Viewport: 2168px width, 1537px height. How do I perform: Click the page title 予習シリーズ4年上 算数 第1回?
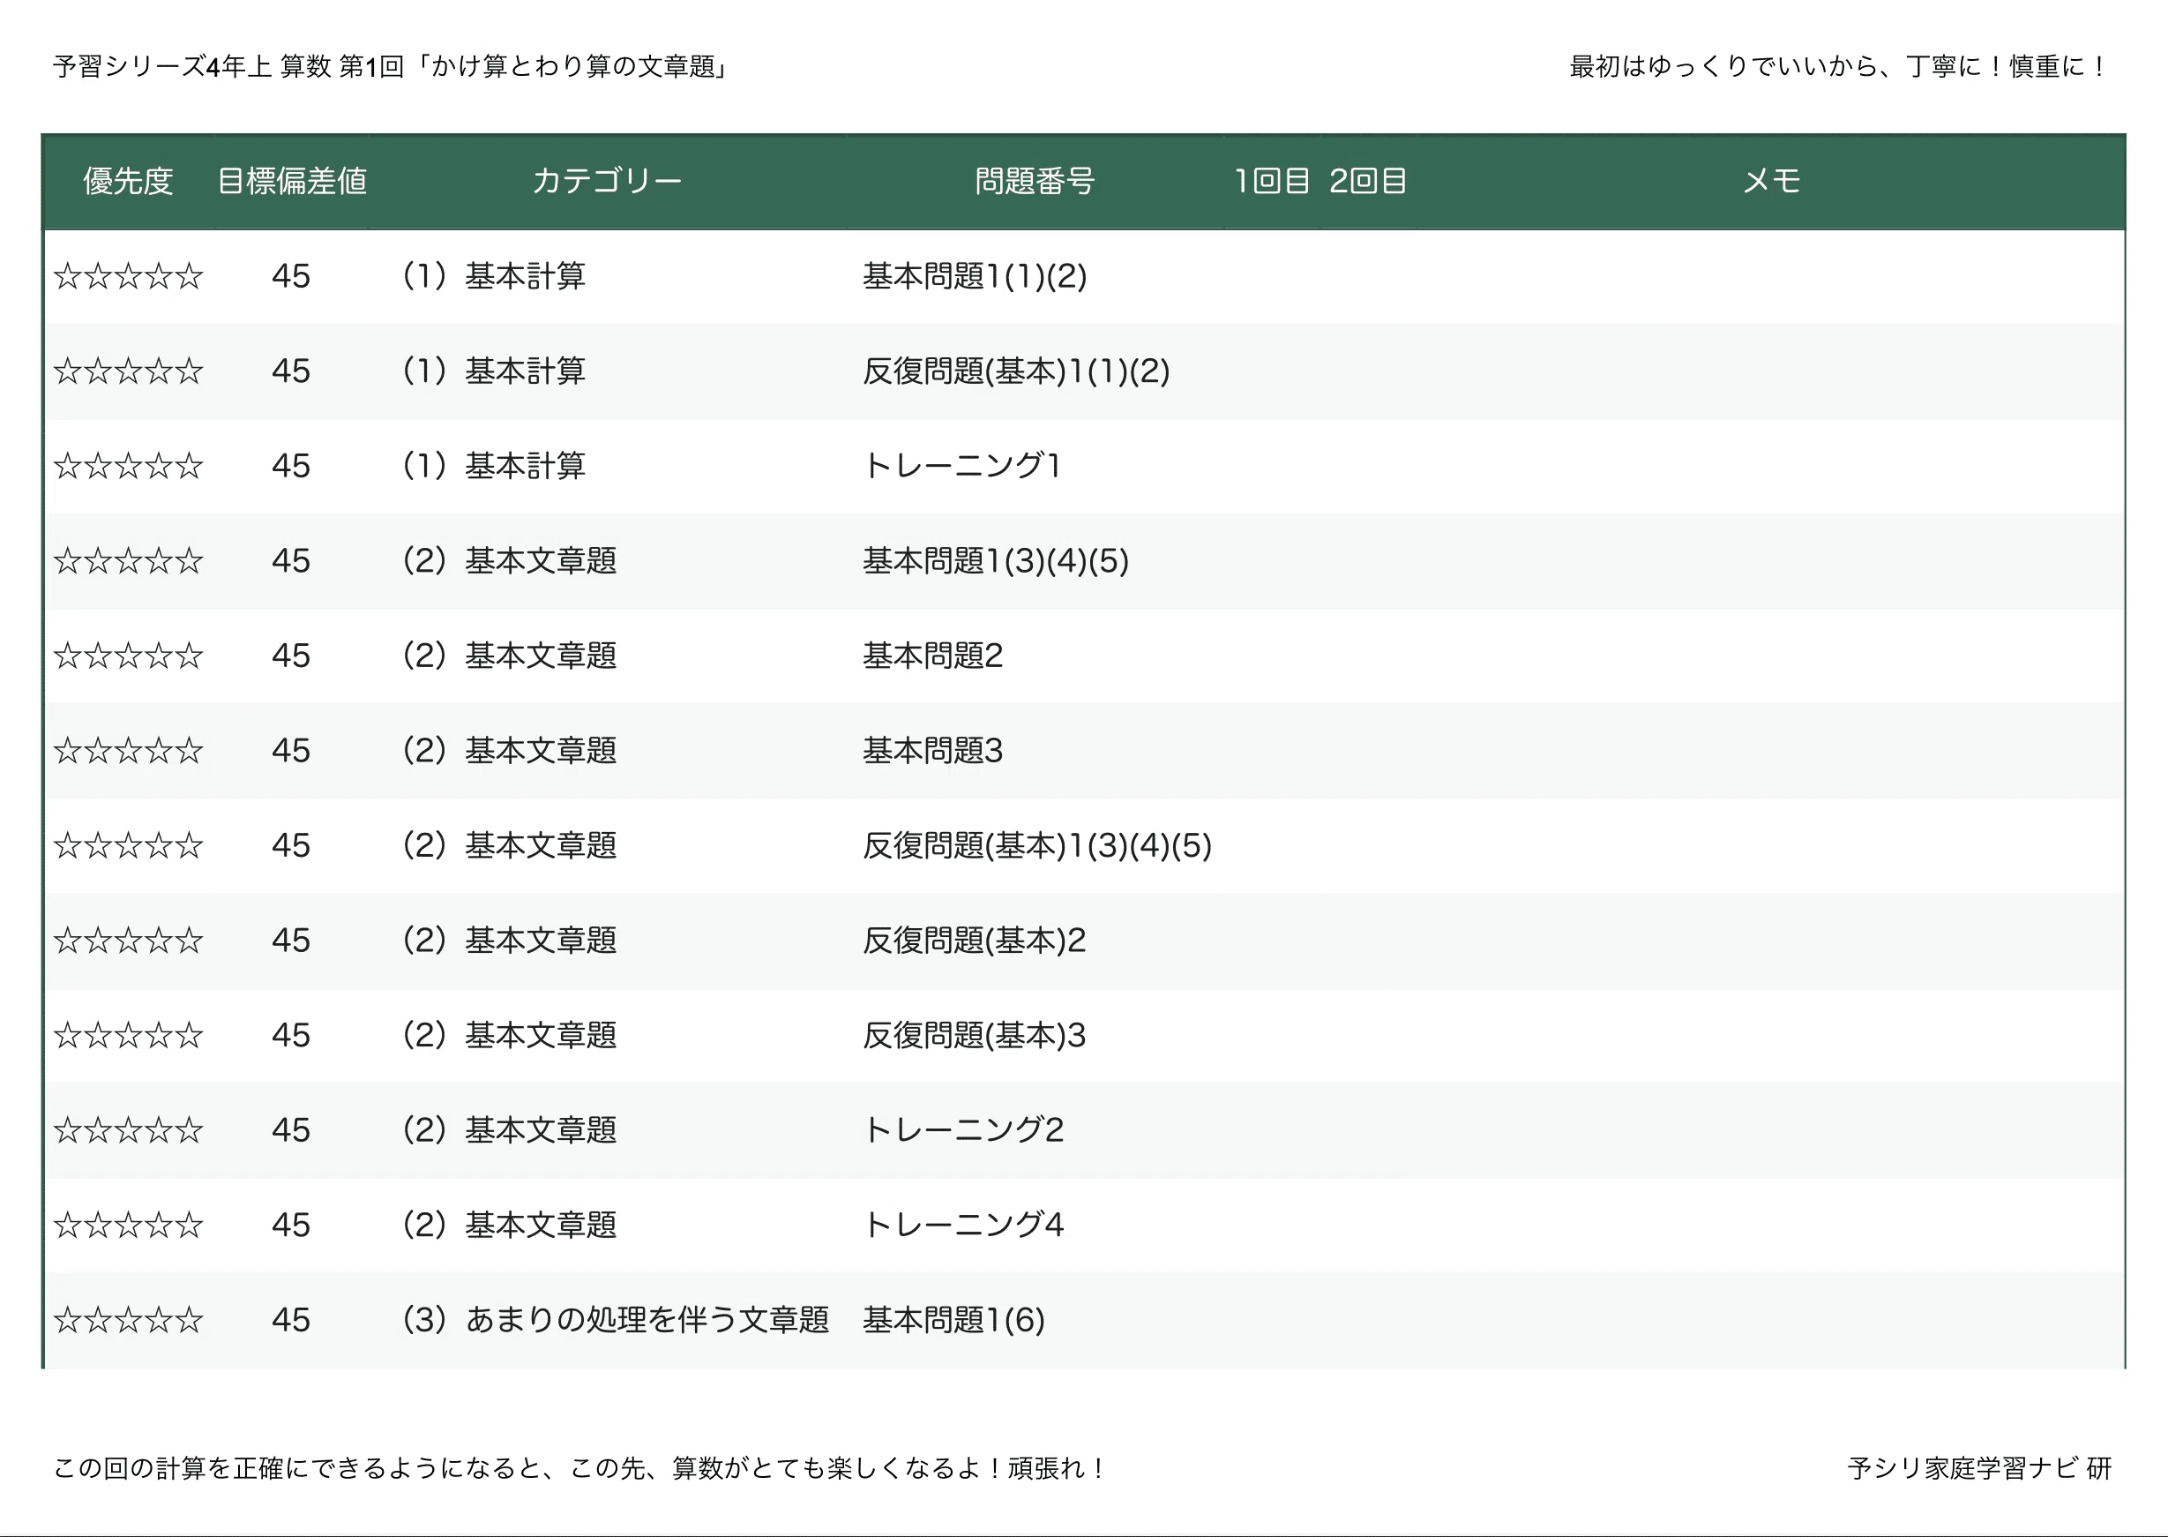click(228, 66)
